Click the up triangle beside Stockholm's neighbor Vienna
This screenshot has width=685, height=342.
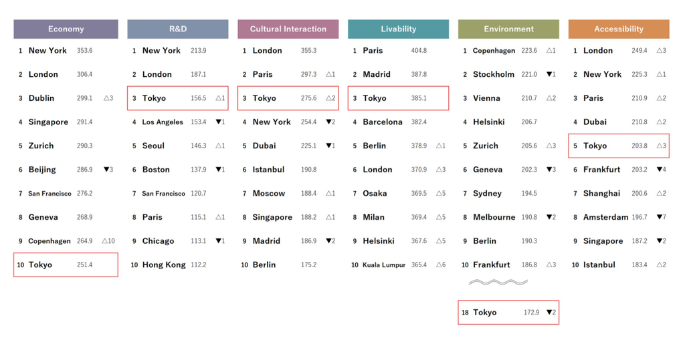549,98
